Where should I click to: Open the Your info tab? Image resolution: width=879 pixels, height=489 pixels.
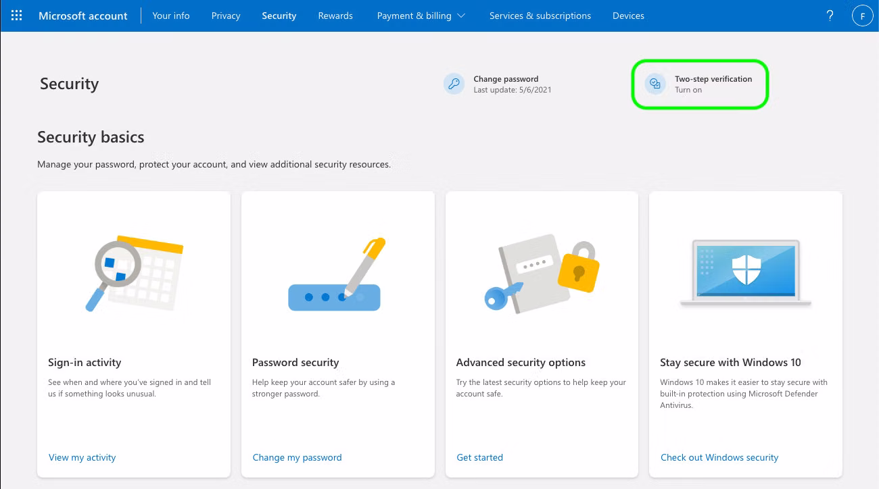tap(171, 16)
